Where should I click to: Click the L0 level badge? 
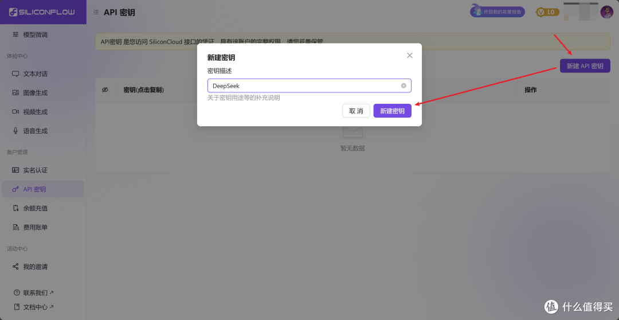pyautogui.click(x=547, y=12)
